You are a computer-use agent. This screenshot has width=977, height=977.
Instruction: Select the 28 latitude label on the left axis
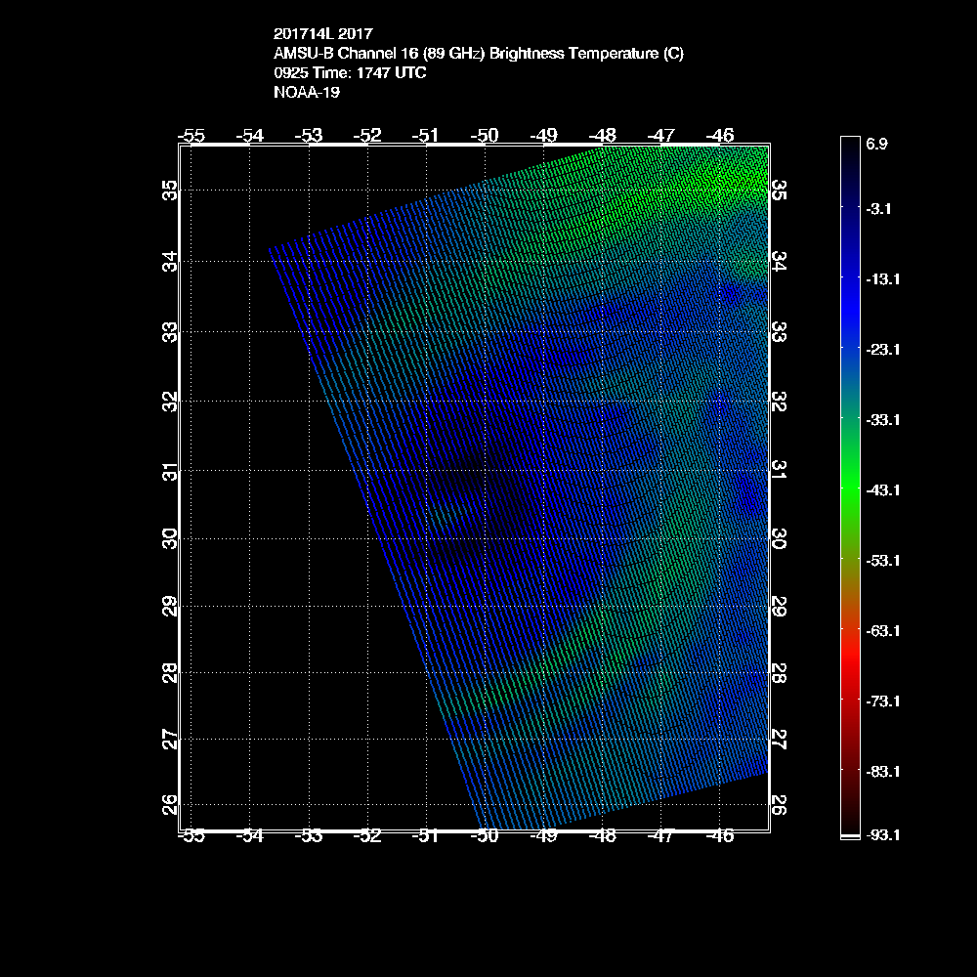[170, 673]
